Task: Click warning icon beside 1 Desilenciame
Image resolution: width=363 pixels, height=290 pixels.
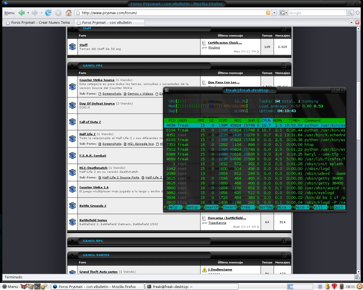Action: click(204, 270)
